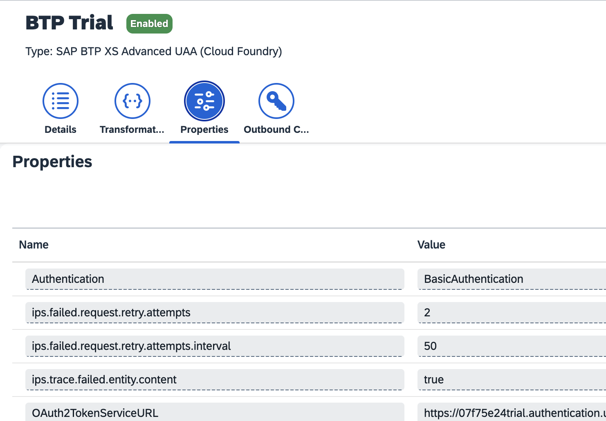Switch to the Outbound C... tab label

(x=276, y=130)
